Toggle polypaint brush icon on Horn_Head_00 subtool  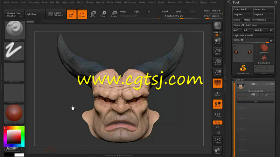(x=267, y=84)
